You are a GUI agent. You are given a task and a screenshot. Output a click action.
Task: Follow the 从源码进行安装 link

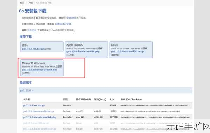[63, 24]
